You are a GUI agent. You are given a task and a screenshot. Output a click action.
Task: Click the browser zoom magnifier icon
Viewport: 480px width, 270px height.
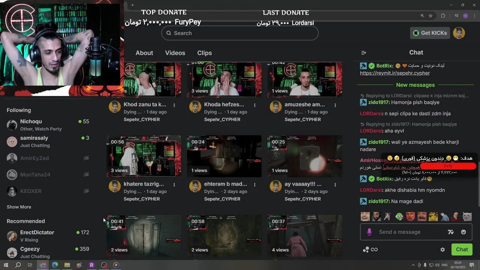pos(422,16)
